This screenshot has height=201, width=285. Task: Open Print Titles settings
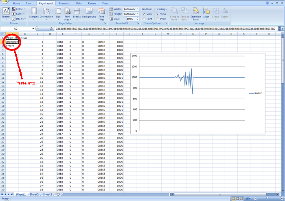[x=101, y=14]
